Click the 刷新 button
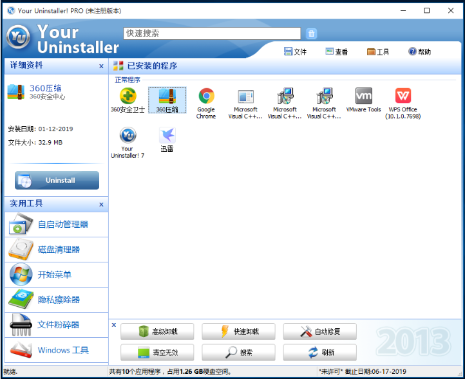This screenshot has height=379, width=465. pyautogui.click(x=319, y=353)
